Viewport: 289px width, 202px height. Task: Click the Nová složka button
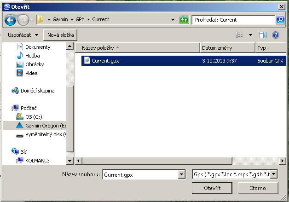pyautogui.click(x=60, y=35)
